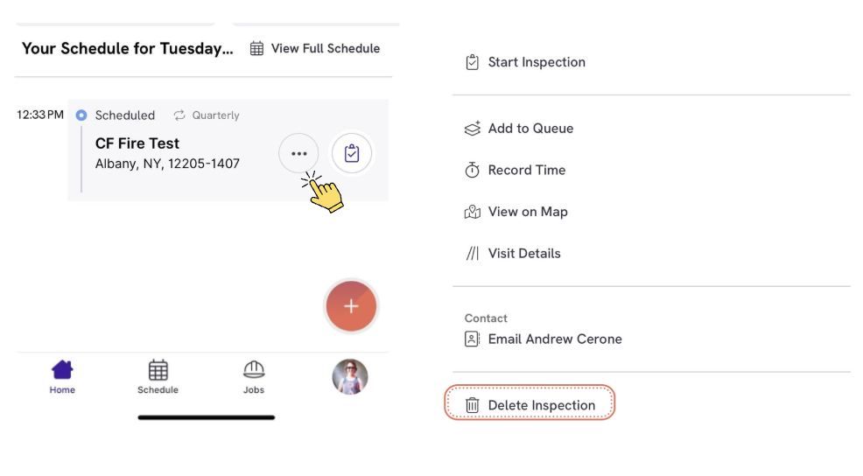
Task: Open the user profile avatar
Action: [350, 377]
